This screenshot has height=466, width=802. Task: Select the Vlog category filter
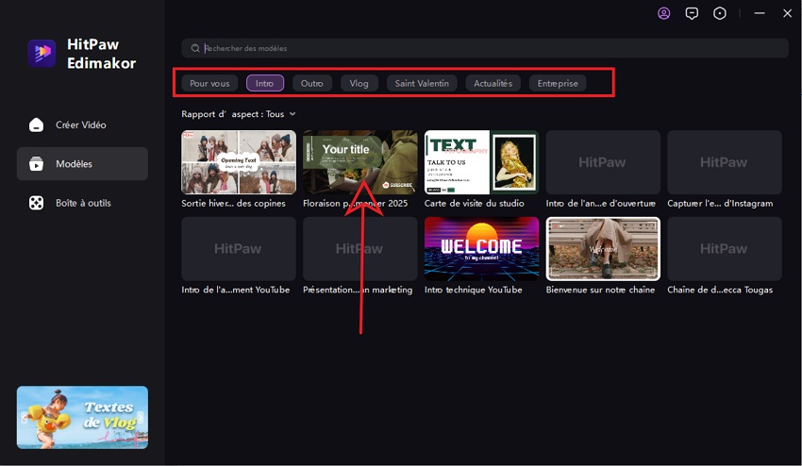pyautogui.click(x=359, y=83)
